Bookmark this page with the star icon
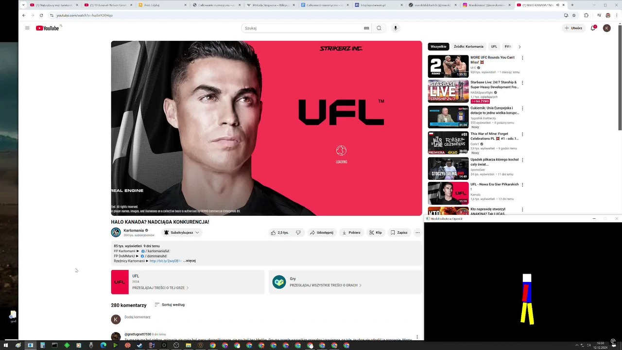 pos(574,15)
